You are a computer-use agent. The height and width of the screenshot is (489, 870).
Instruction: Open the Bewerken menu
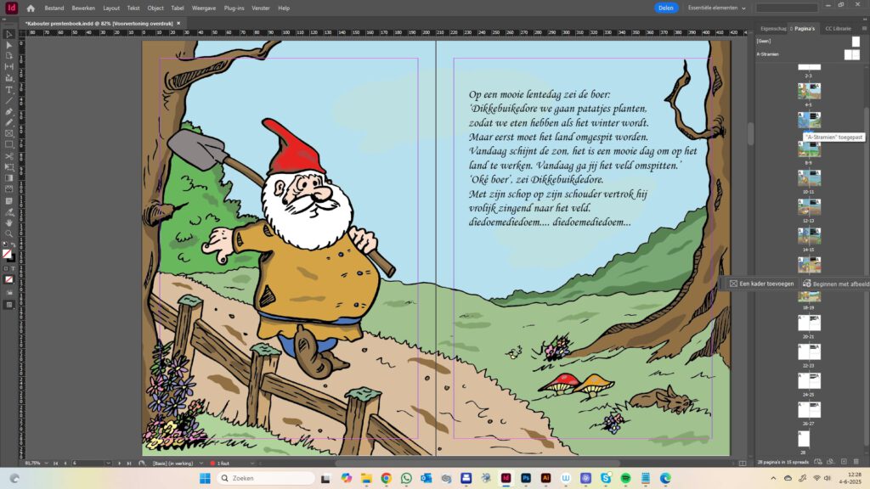click(x=83, y=8)
